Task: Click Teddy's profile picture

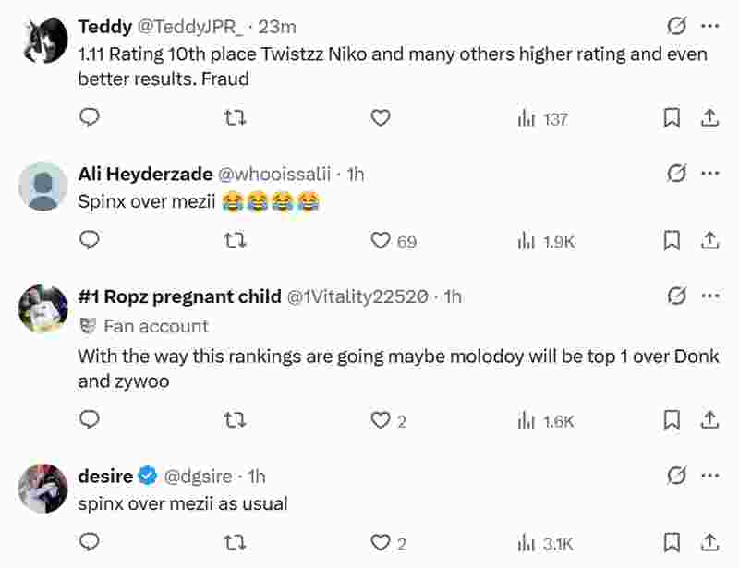Action: coord(43,40)
